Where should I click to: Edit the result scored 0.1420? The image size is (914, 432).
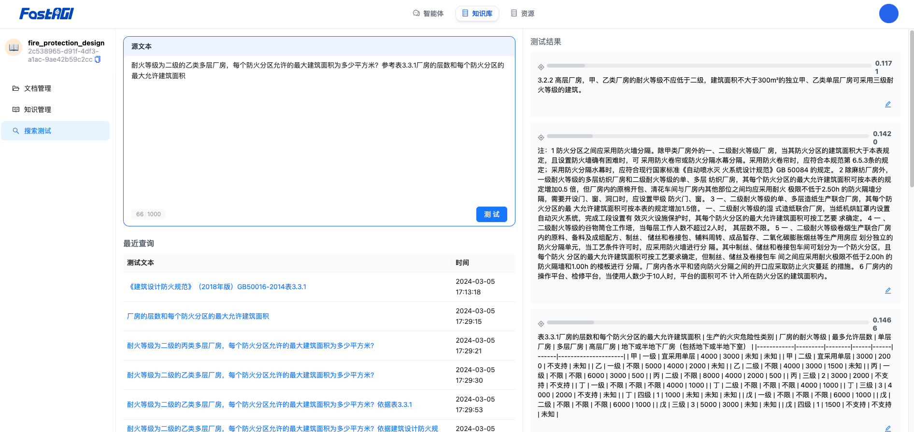(888, 291)
